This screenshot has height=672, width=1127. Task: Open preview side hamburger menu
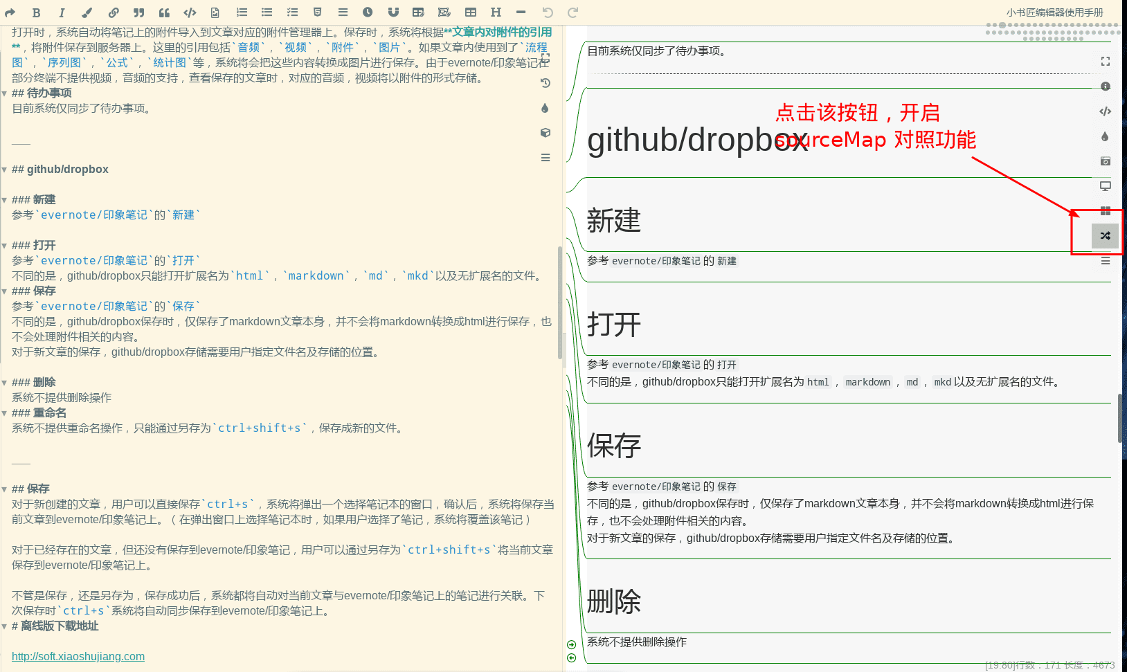point(1106,261)
